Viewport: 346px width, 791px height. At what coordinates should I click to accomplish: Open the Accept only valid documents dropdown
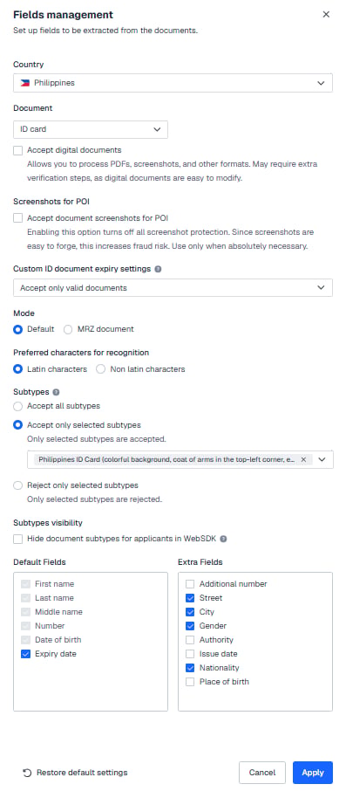pyautogui.click(x=173, y=287)
